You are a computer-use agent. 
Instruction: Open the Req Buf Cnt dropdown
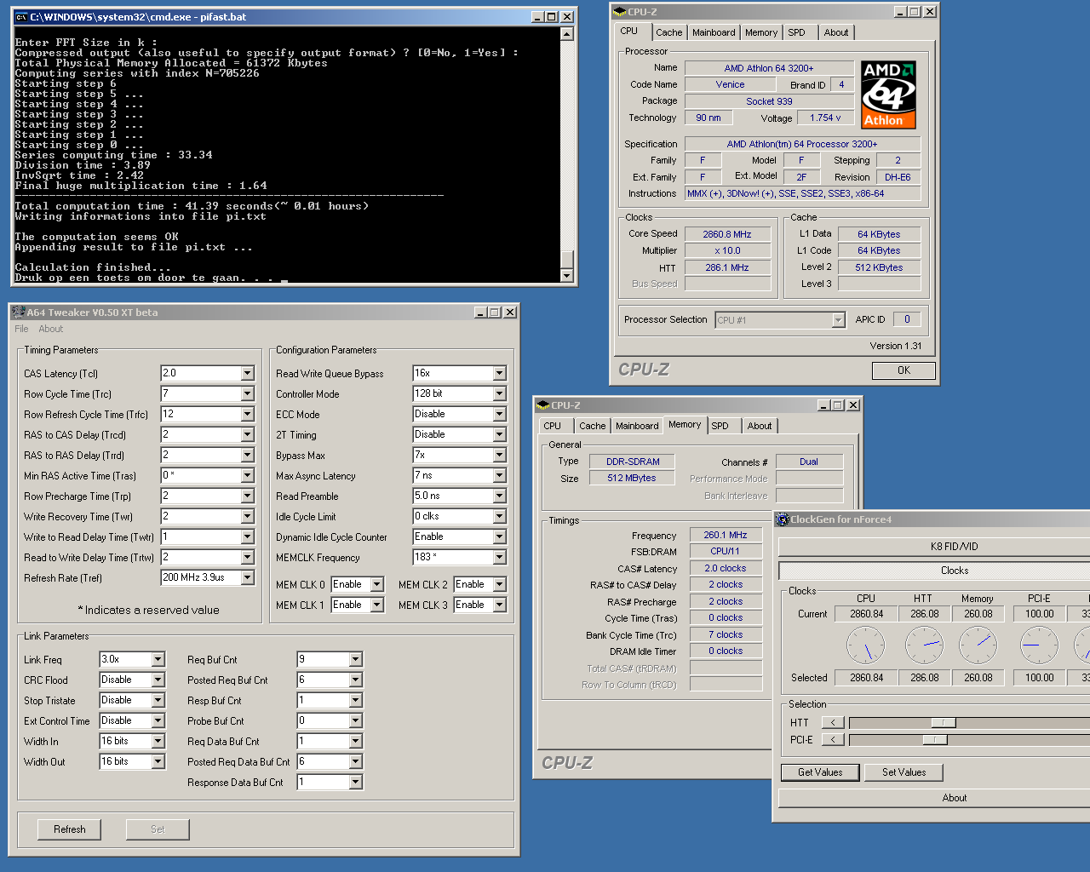tap(355, 659)
